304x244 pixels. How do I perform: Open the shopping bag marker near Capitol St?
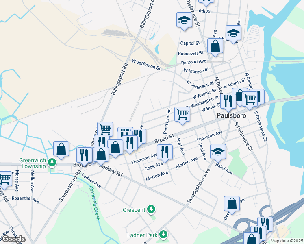(215, 46)
